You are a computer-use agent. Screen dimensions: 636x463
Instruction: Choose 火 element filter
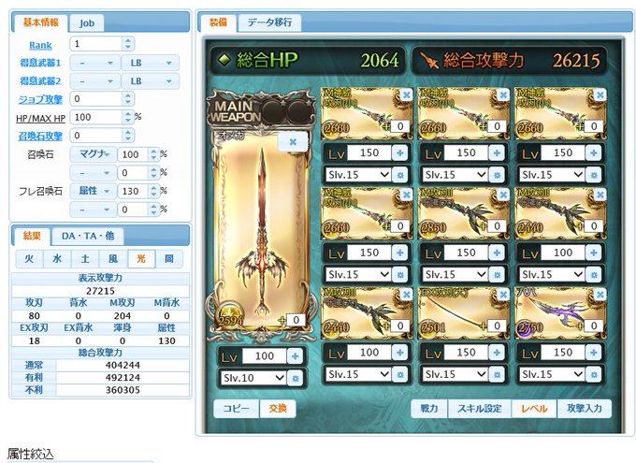coord(29,259)
